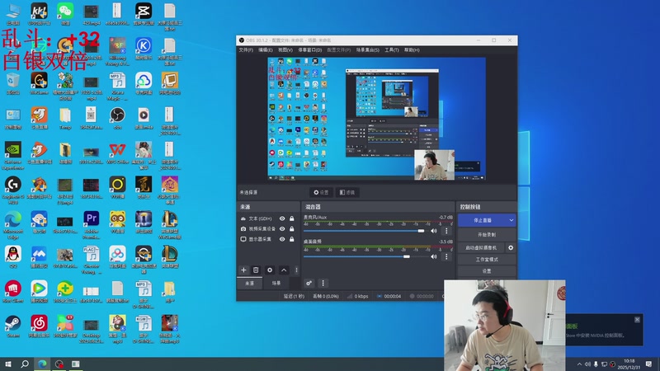Open the 视图(V) menu in OBS
Image resolution: width=660 pixels, height=371 pixels.
[x=285, y=50]
